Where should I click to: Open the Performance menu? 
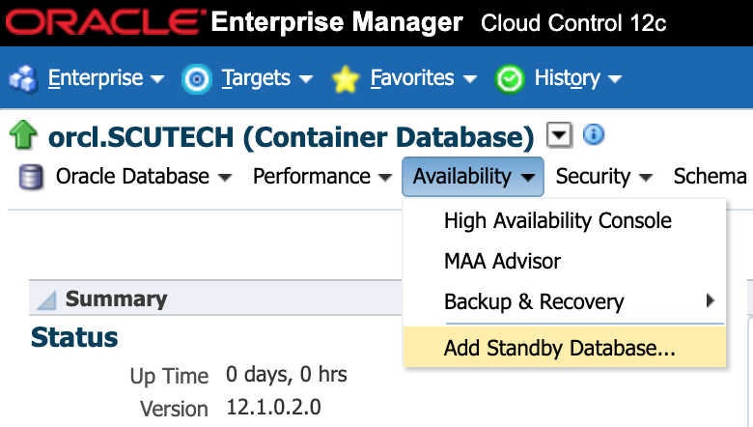click(x=321, y=177)
